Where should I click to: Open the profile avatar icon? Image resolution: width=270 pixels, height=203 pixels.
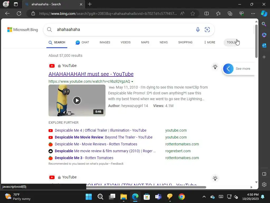click(6, 4)
